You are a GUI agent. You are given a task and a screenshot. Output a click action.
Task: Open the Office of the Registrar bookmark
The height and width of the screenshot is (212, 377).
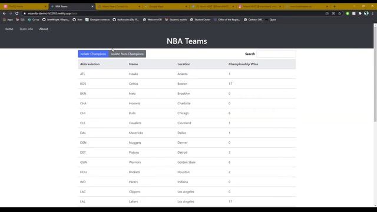tap(227, 19)
